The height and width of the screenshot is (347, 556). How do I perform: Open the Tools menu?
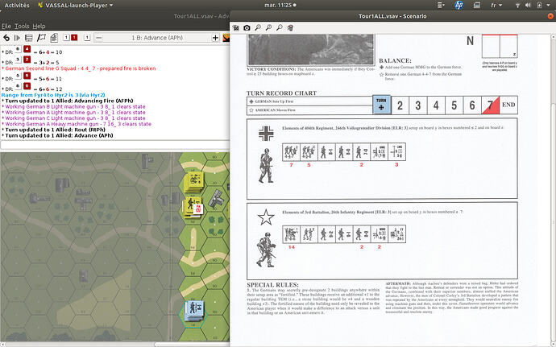[22, 27]
